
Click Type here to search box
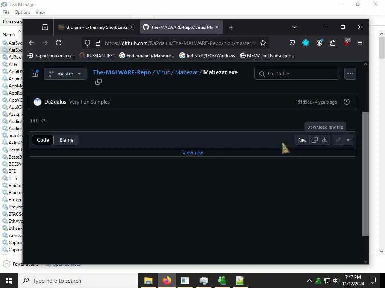tap(78, 280)
